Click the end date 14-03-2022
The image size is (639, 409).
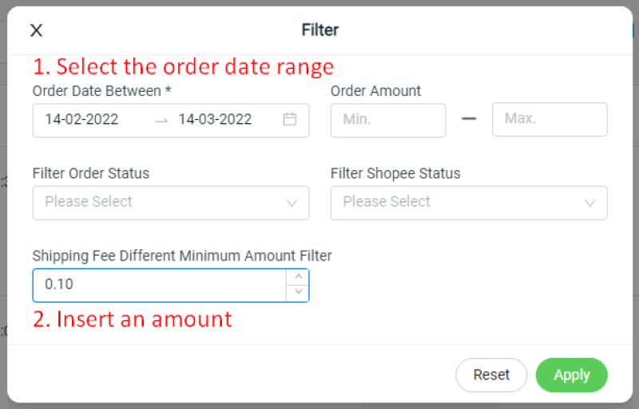coord(215,119)
